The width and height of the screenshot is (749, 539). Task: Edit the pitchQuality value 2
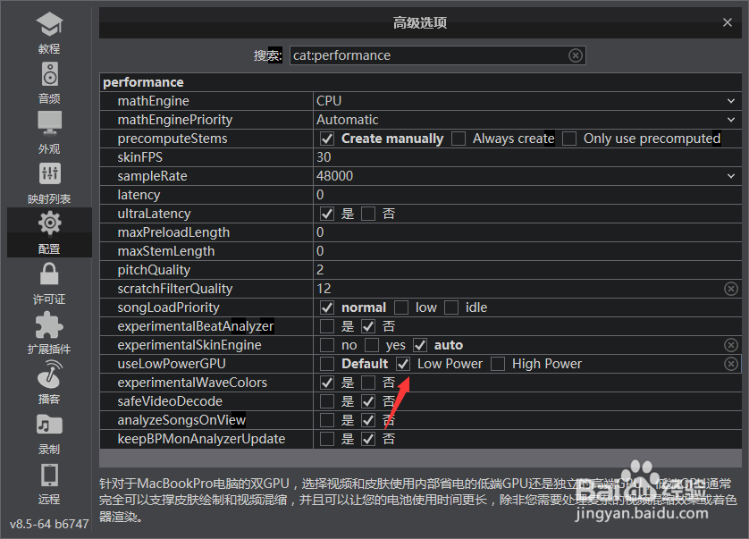(x=527, y=270)
